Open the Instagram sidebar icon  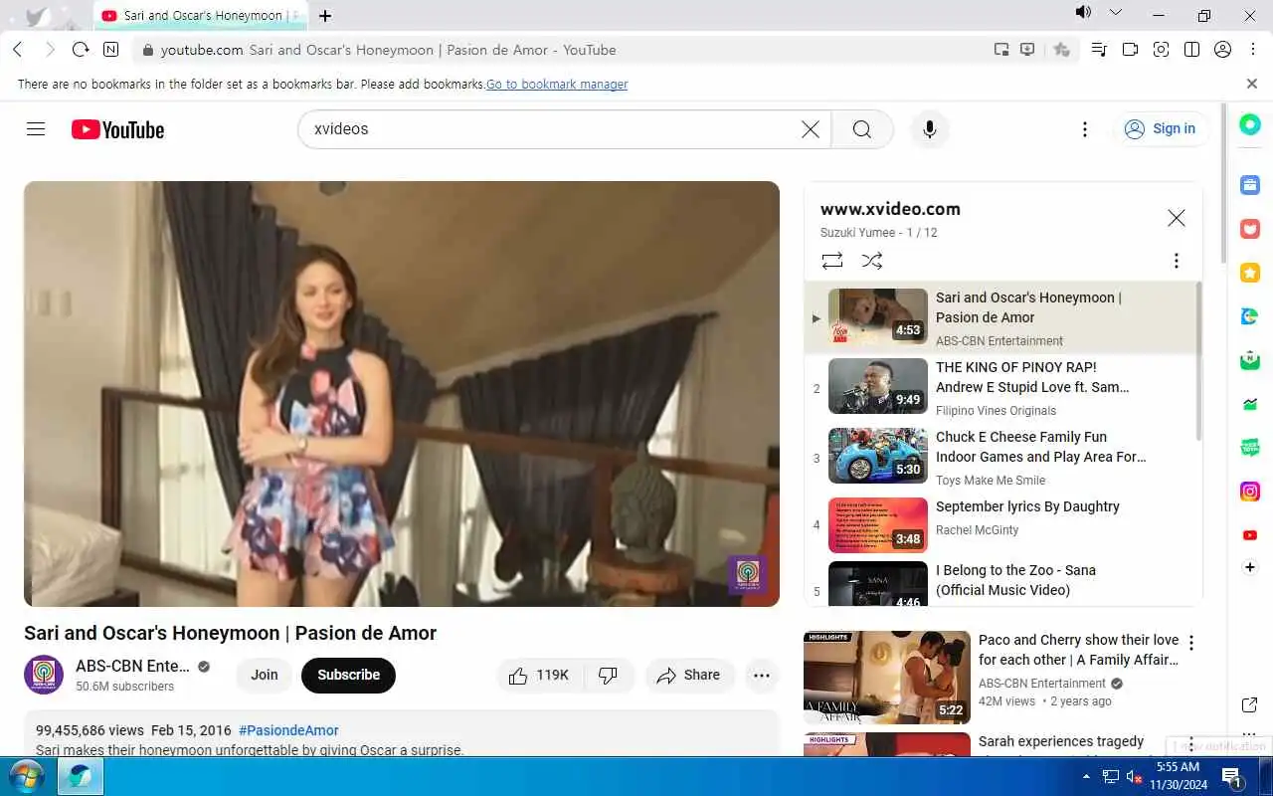1250,492
